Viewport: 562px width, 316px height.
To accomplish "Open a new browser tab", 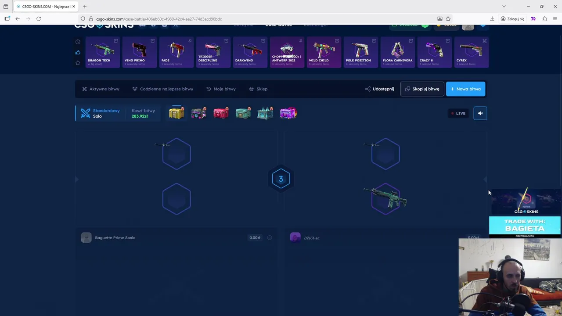I will point(85,7).
